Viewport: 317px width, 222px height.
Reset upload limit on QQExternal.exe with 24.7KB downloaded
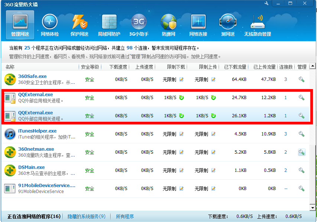tap(213, 98)
